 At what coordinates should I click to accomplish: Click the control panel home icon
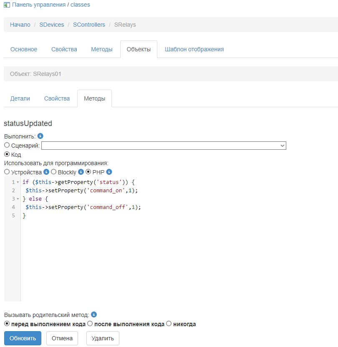[x=7, y=5]
